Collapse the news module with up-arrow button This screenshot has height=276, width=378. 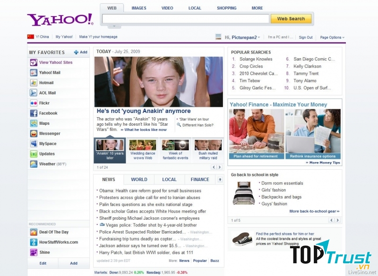tap(220, 179)
